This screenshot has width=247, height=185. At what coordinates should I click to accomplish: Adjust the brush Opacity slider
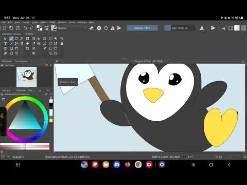coord(142,28)
